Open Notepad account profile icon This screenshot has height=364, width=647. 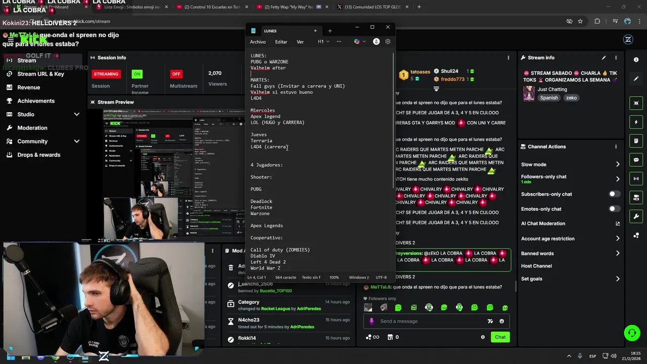coord(376,41)
